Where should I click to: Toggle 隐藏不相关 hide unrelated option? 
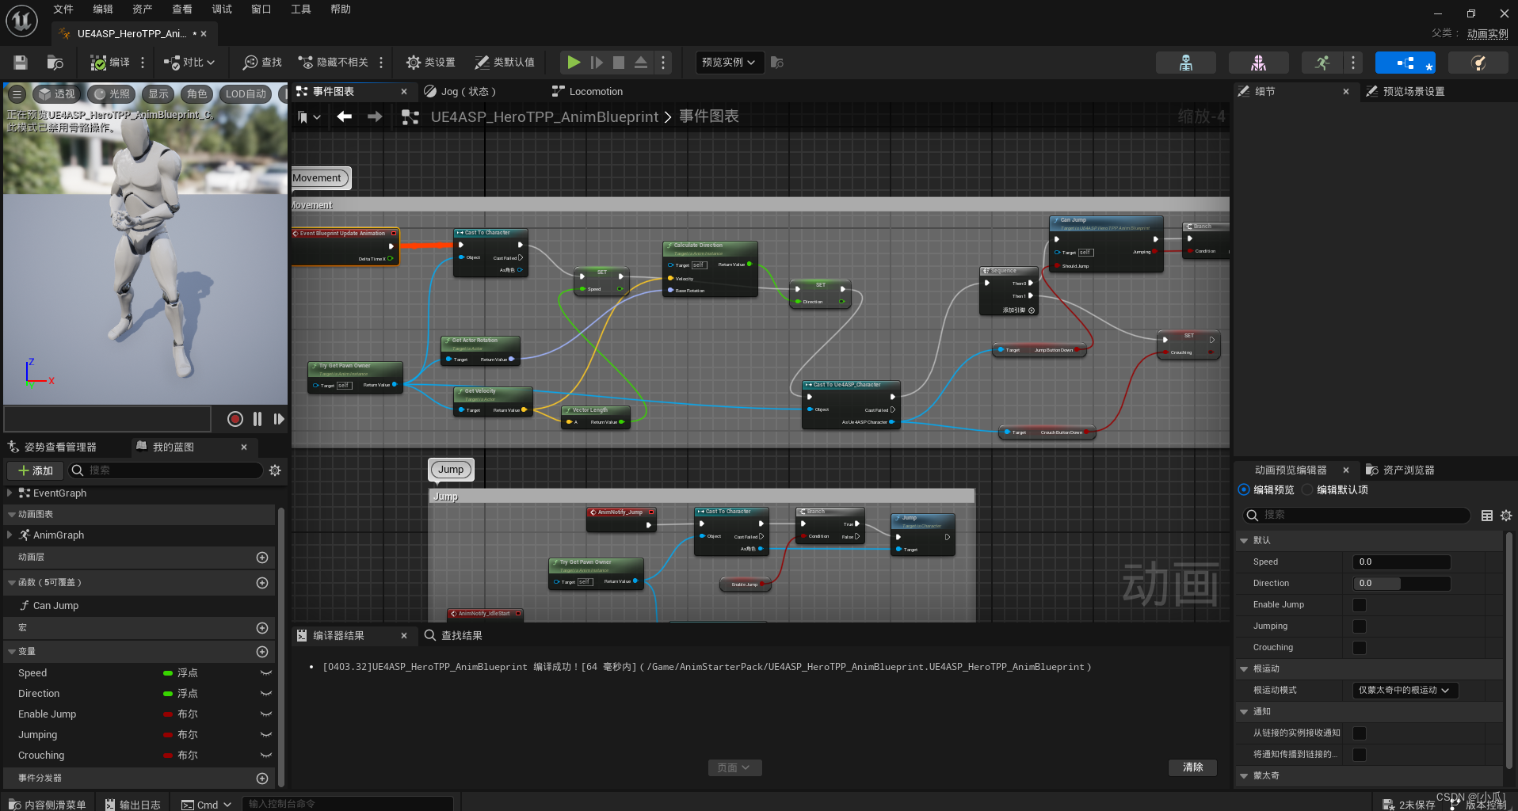[x=334, y=63]
